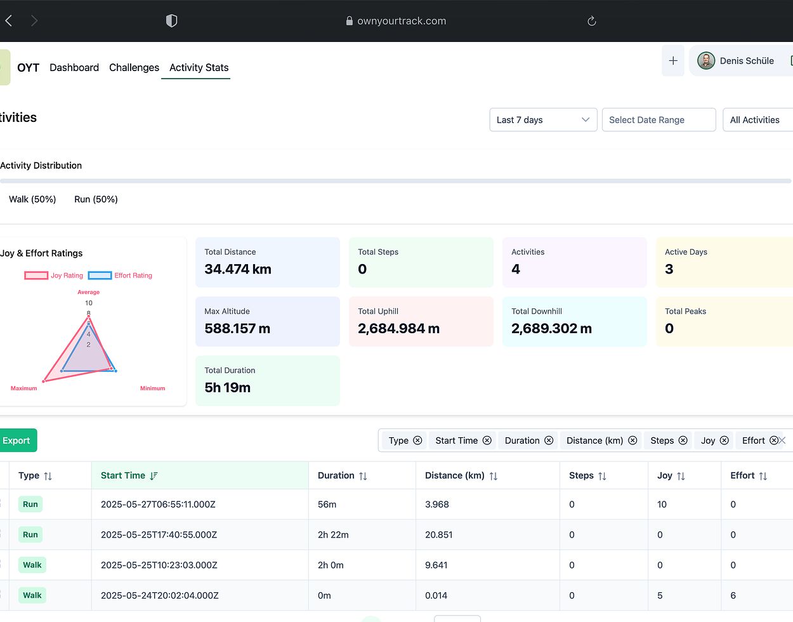Remove the Duration column chip
The width and height of the screenshot is (793, 622).
pos(549,440)
